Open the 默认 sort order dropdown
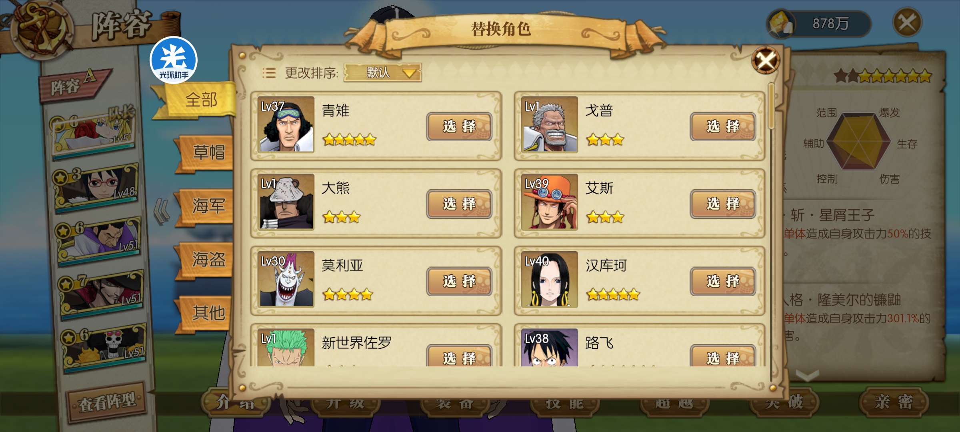Image resolution: width=960 pixels, height=432 pixels. point(382,73)
